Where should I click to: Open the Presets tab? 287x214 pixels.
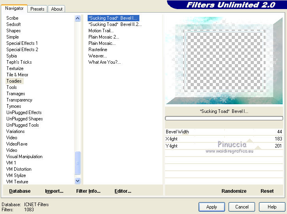tap(38, 9)
